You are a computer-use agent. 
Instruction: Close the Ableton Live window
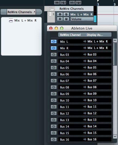[51, 28]
